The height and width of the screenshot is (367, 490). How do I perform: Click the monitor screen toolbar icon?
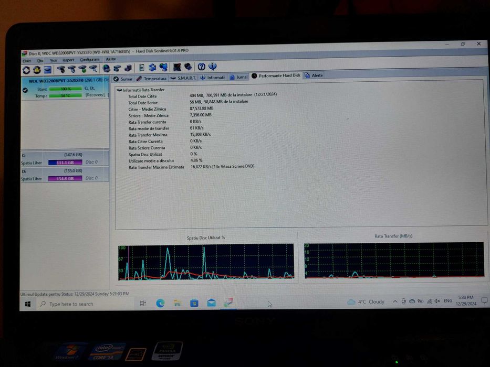point(177,67)
